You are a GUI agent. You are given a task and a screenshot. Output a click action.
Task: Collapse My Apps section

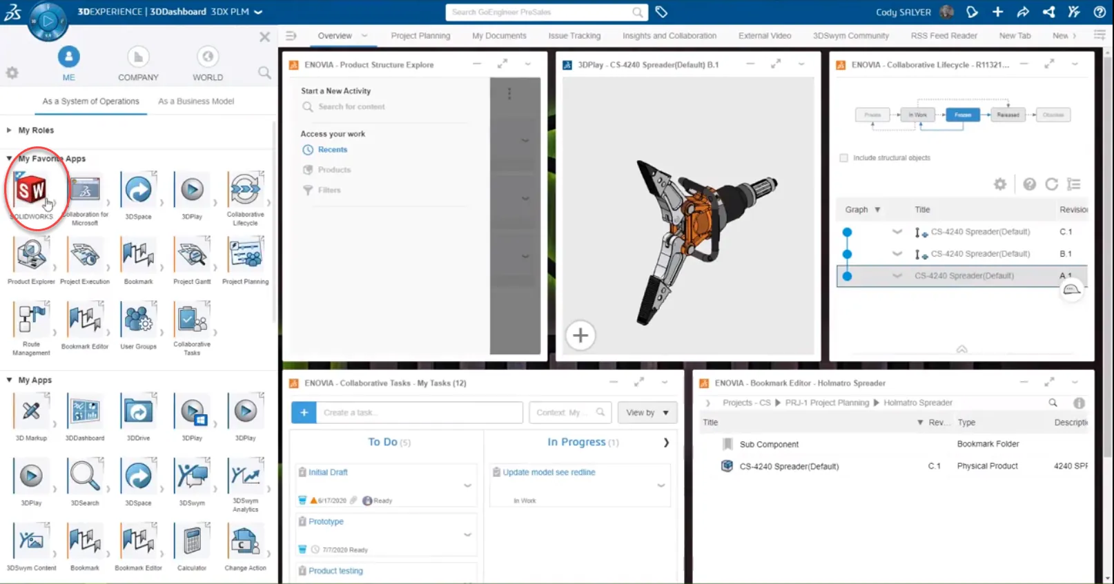click(9, 380)
